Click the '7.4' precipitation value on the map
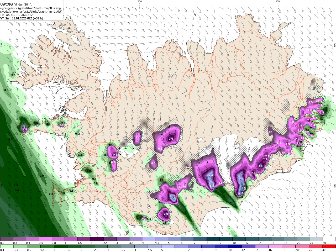The image size is (336, 252). (x=173, y=198)
